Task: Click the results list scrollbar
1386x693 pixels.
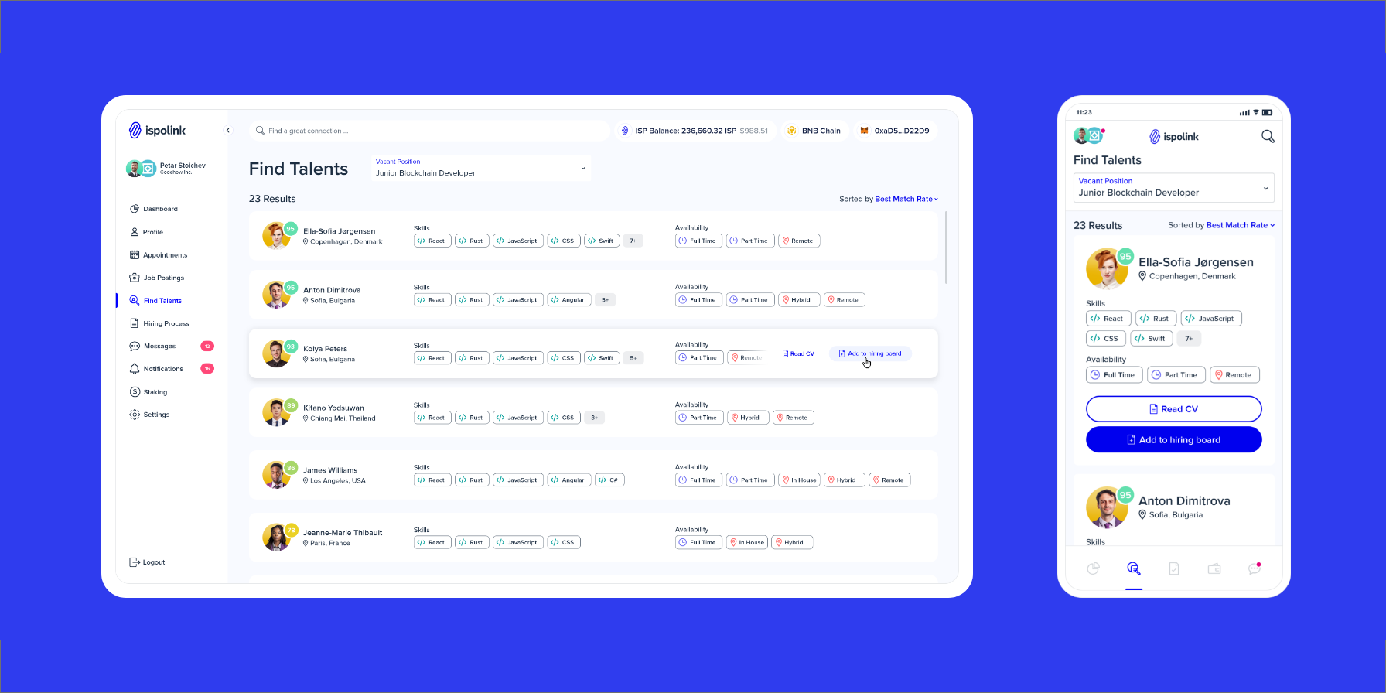Action: click(946, 247)
